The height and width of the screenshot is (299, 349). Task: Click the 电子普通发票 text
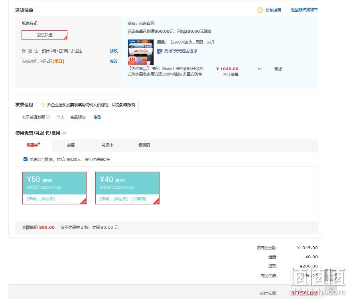coord(33,117)
